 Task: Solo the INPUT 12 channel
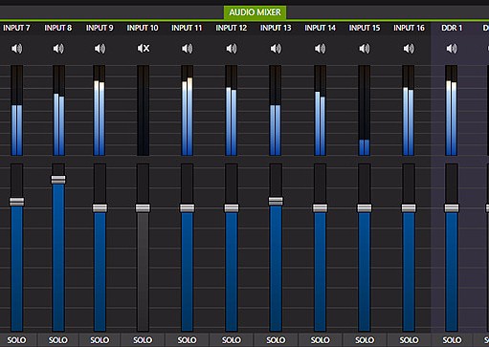coord(232,340)
